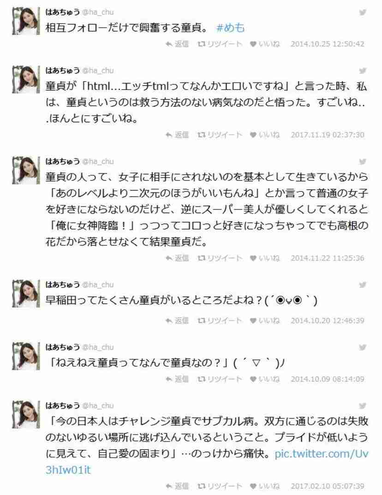The image size is (382, 495).
Task: Click the はあちゅう name on the 早稲田 tweet
Action: [62, 285]
